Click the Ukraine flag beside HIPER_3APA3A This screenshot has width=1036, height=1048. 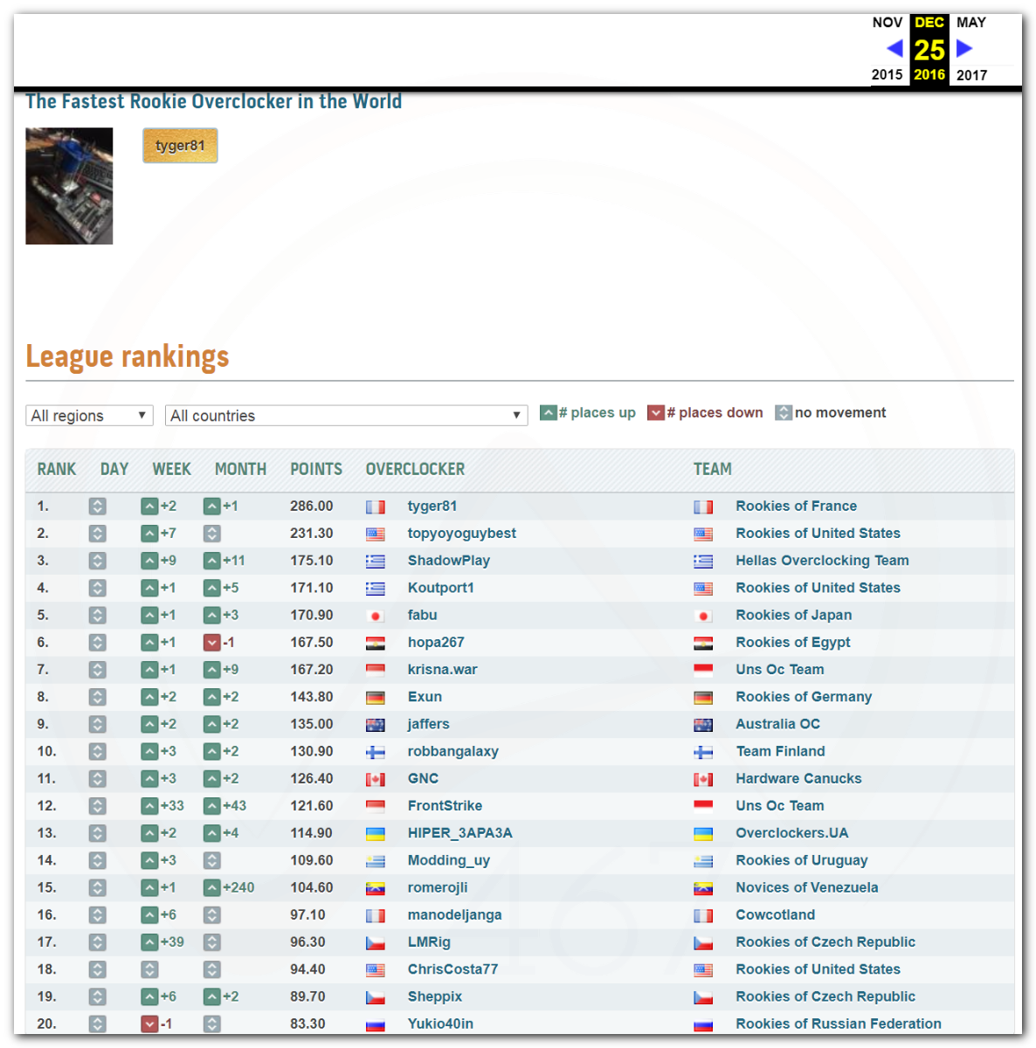click(376, 834)
